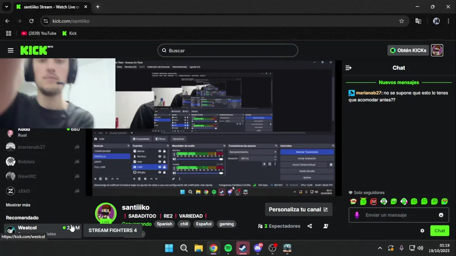The width and height of the screenshot is (456, 256).
Task: Show hidden system tray icons chevron
Action: click(380, 248)
